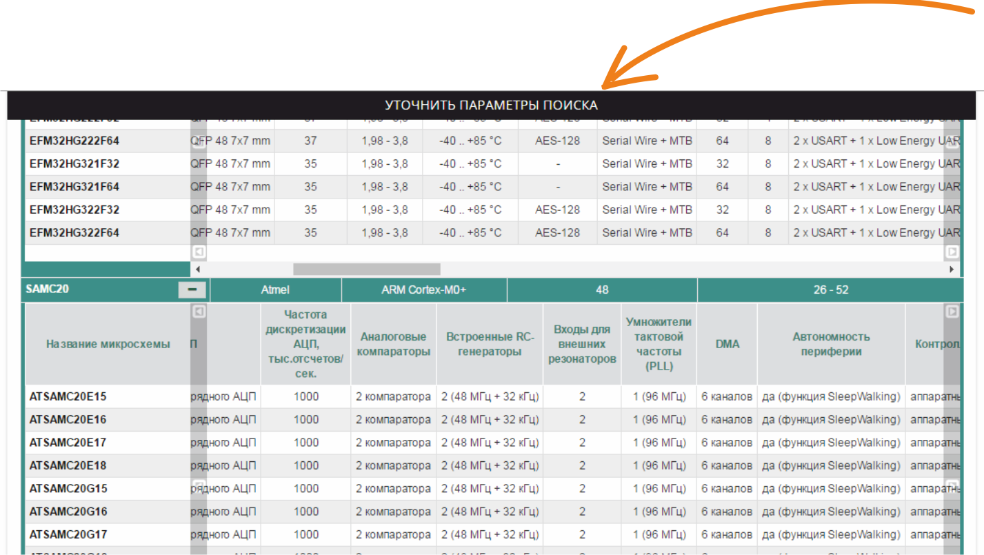Viewport: 984px width, 555px height.
Task: Click the Автономность периферии column header
Action: (x=831, y=344)
